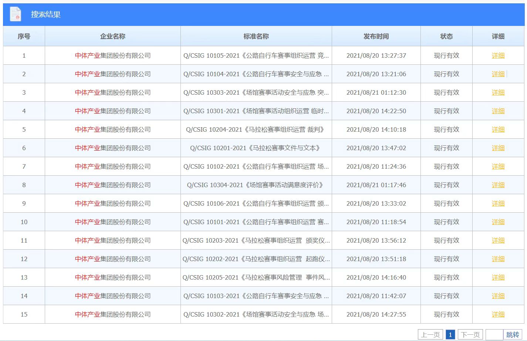This screenshot has height=341, width=527.
Task: Select page 1 in pagination
Action: tap(450, 335)
